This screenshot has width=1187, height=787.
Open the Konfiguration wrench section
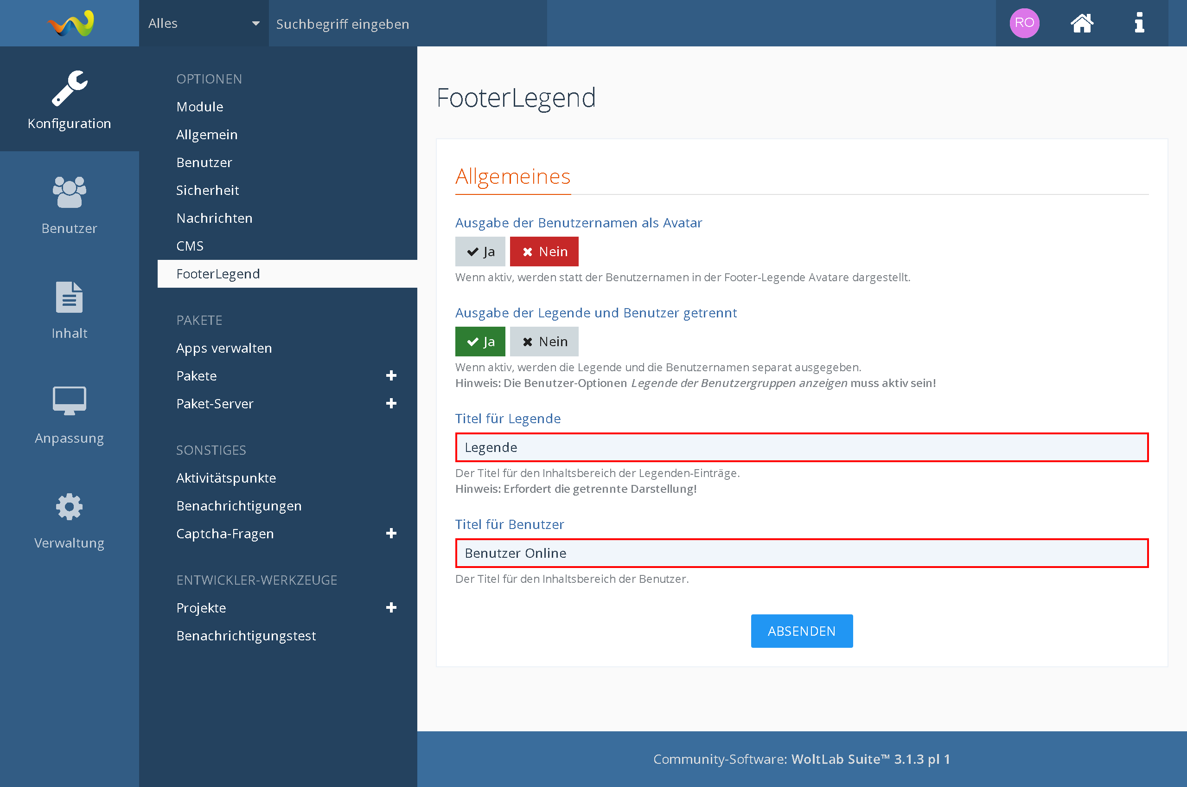click(x=69, y=99)
